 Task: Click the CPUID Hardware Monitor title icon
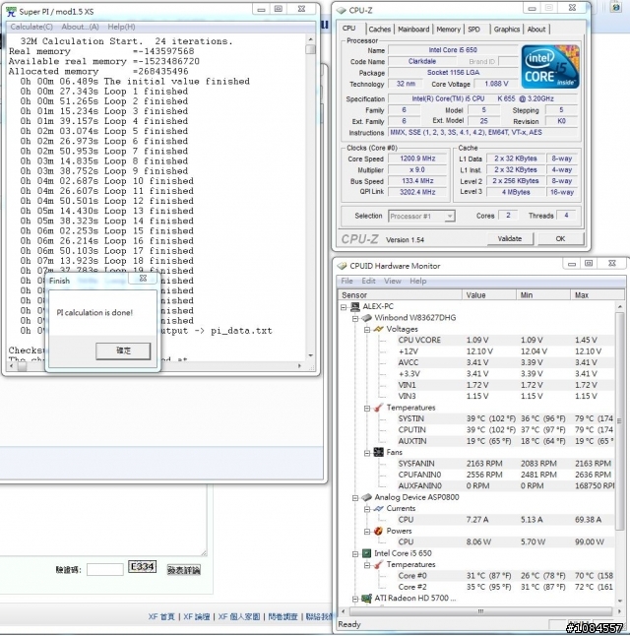342,266
